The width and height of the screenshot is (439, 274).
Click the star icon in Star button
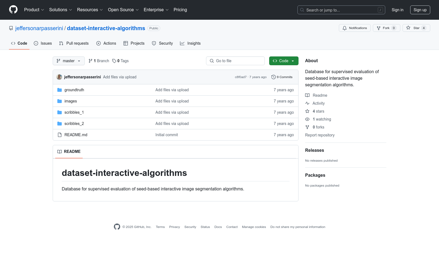(408, 28)
